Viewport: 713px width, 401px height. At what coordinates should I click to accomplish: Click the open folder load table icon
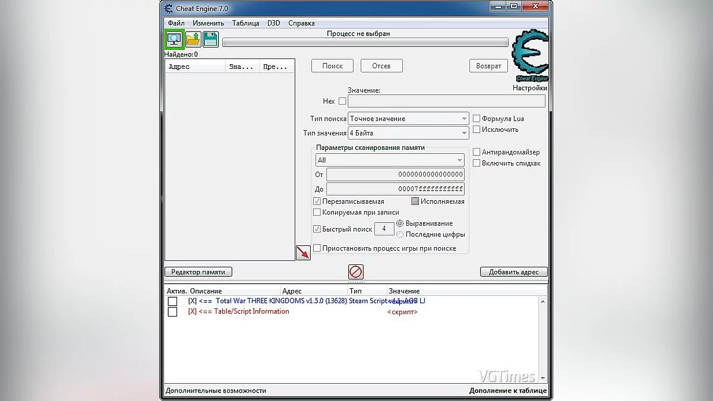click(193, 40)
